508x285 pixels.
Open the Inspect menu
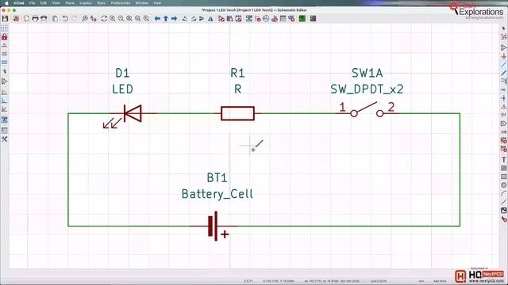[x=86, y=3]
